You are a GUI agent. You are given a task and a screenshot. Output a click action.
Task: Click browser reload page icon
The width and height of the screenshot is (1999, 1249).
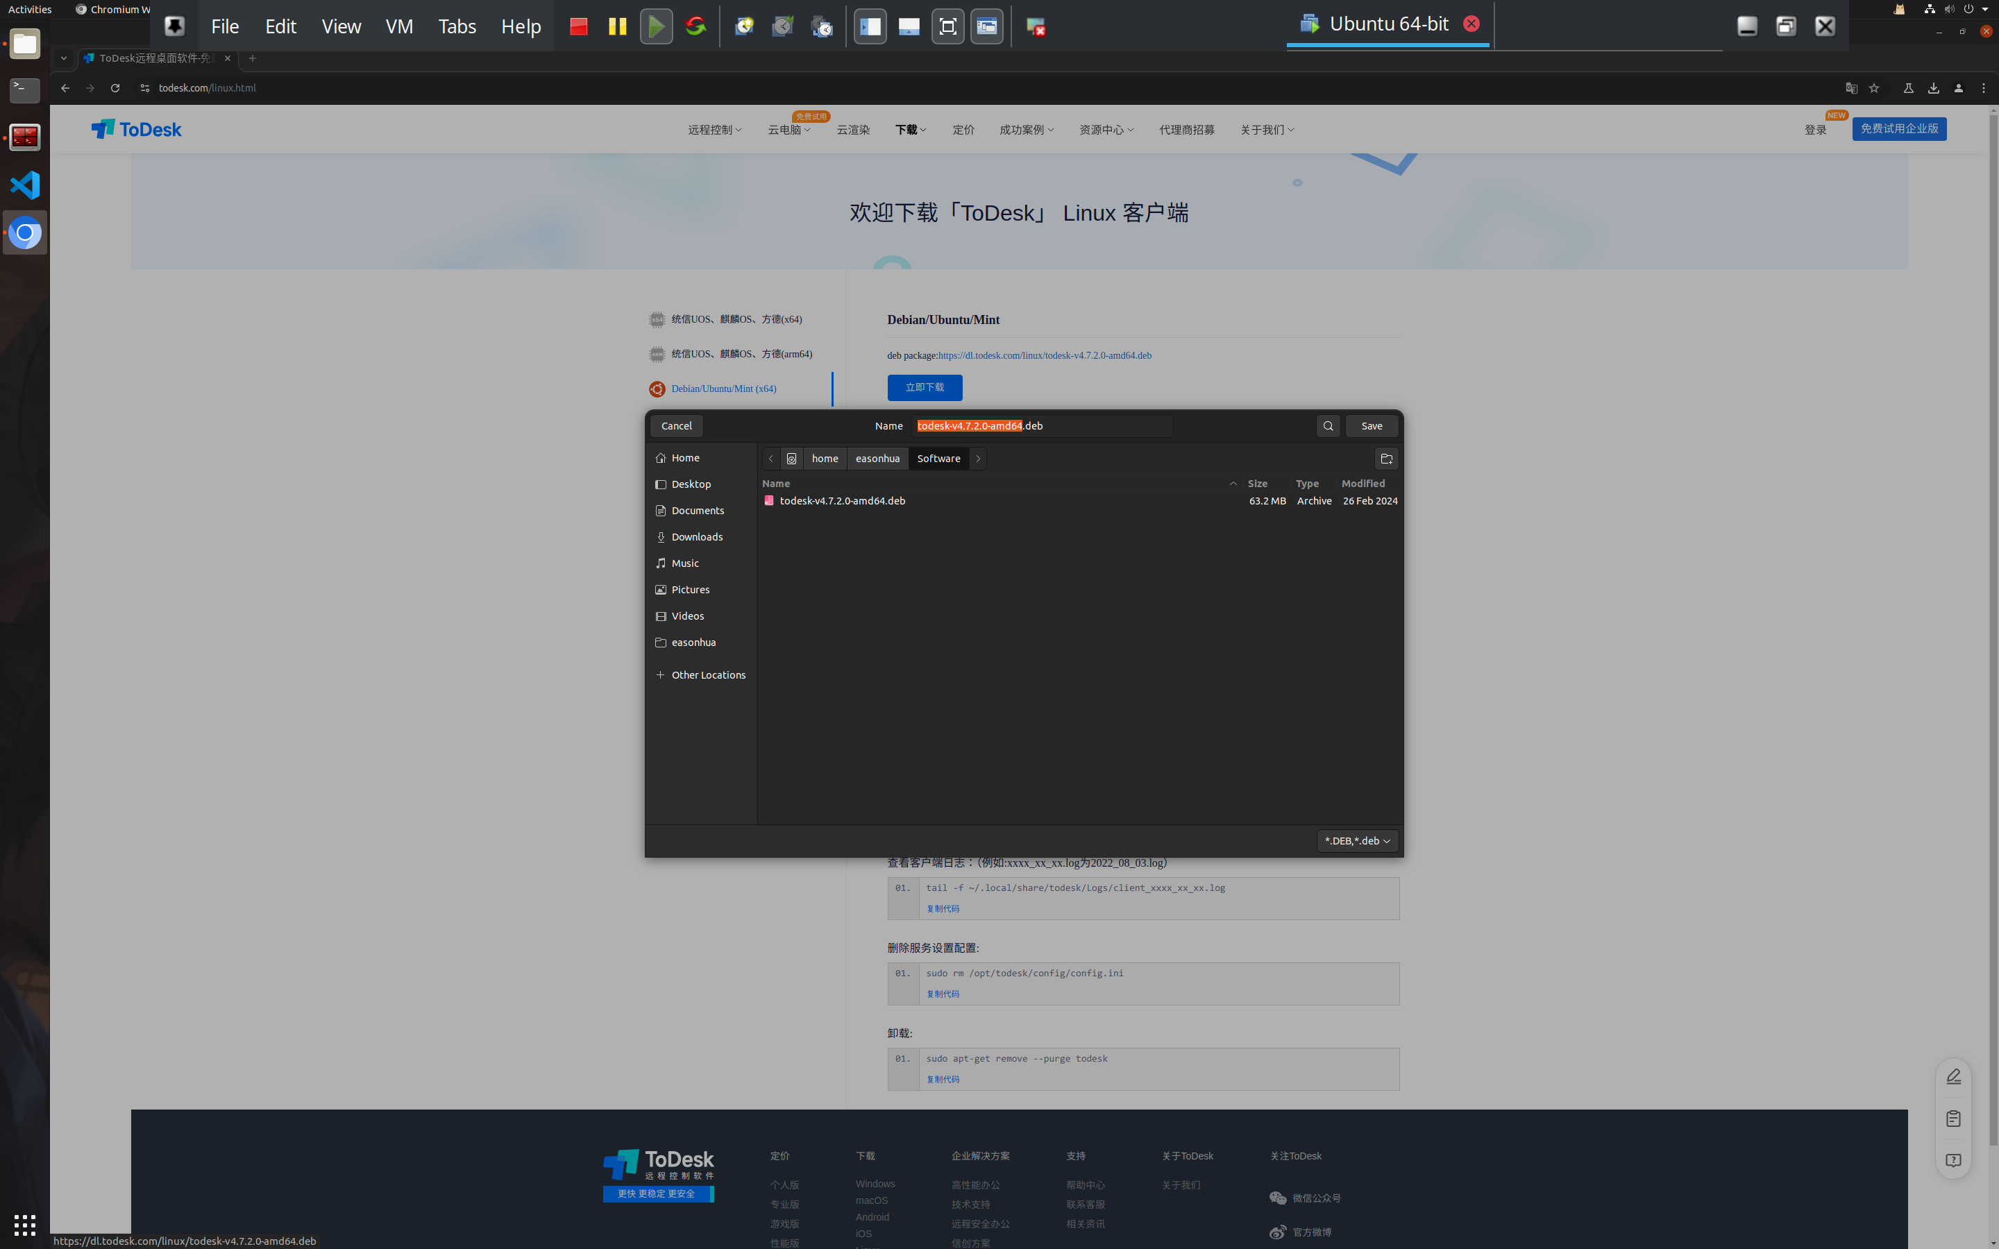(x=116, y=87)
